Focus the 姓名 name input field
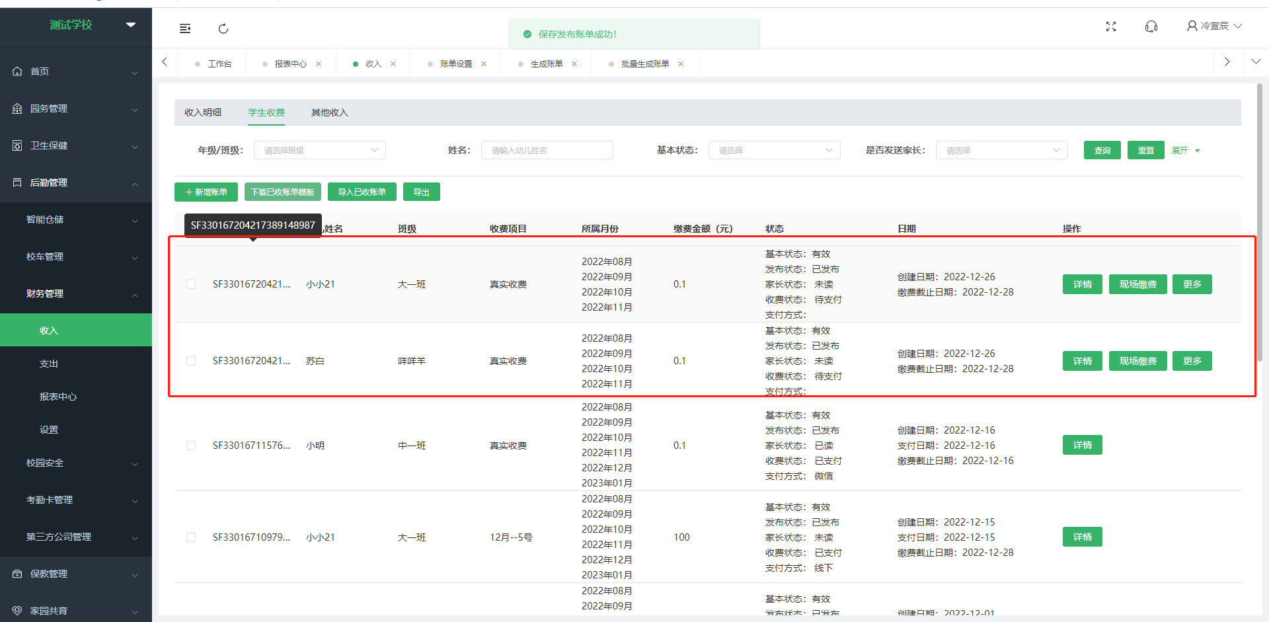 pos(547,150)
